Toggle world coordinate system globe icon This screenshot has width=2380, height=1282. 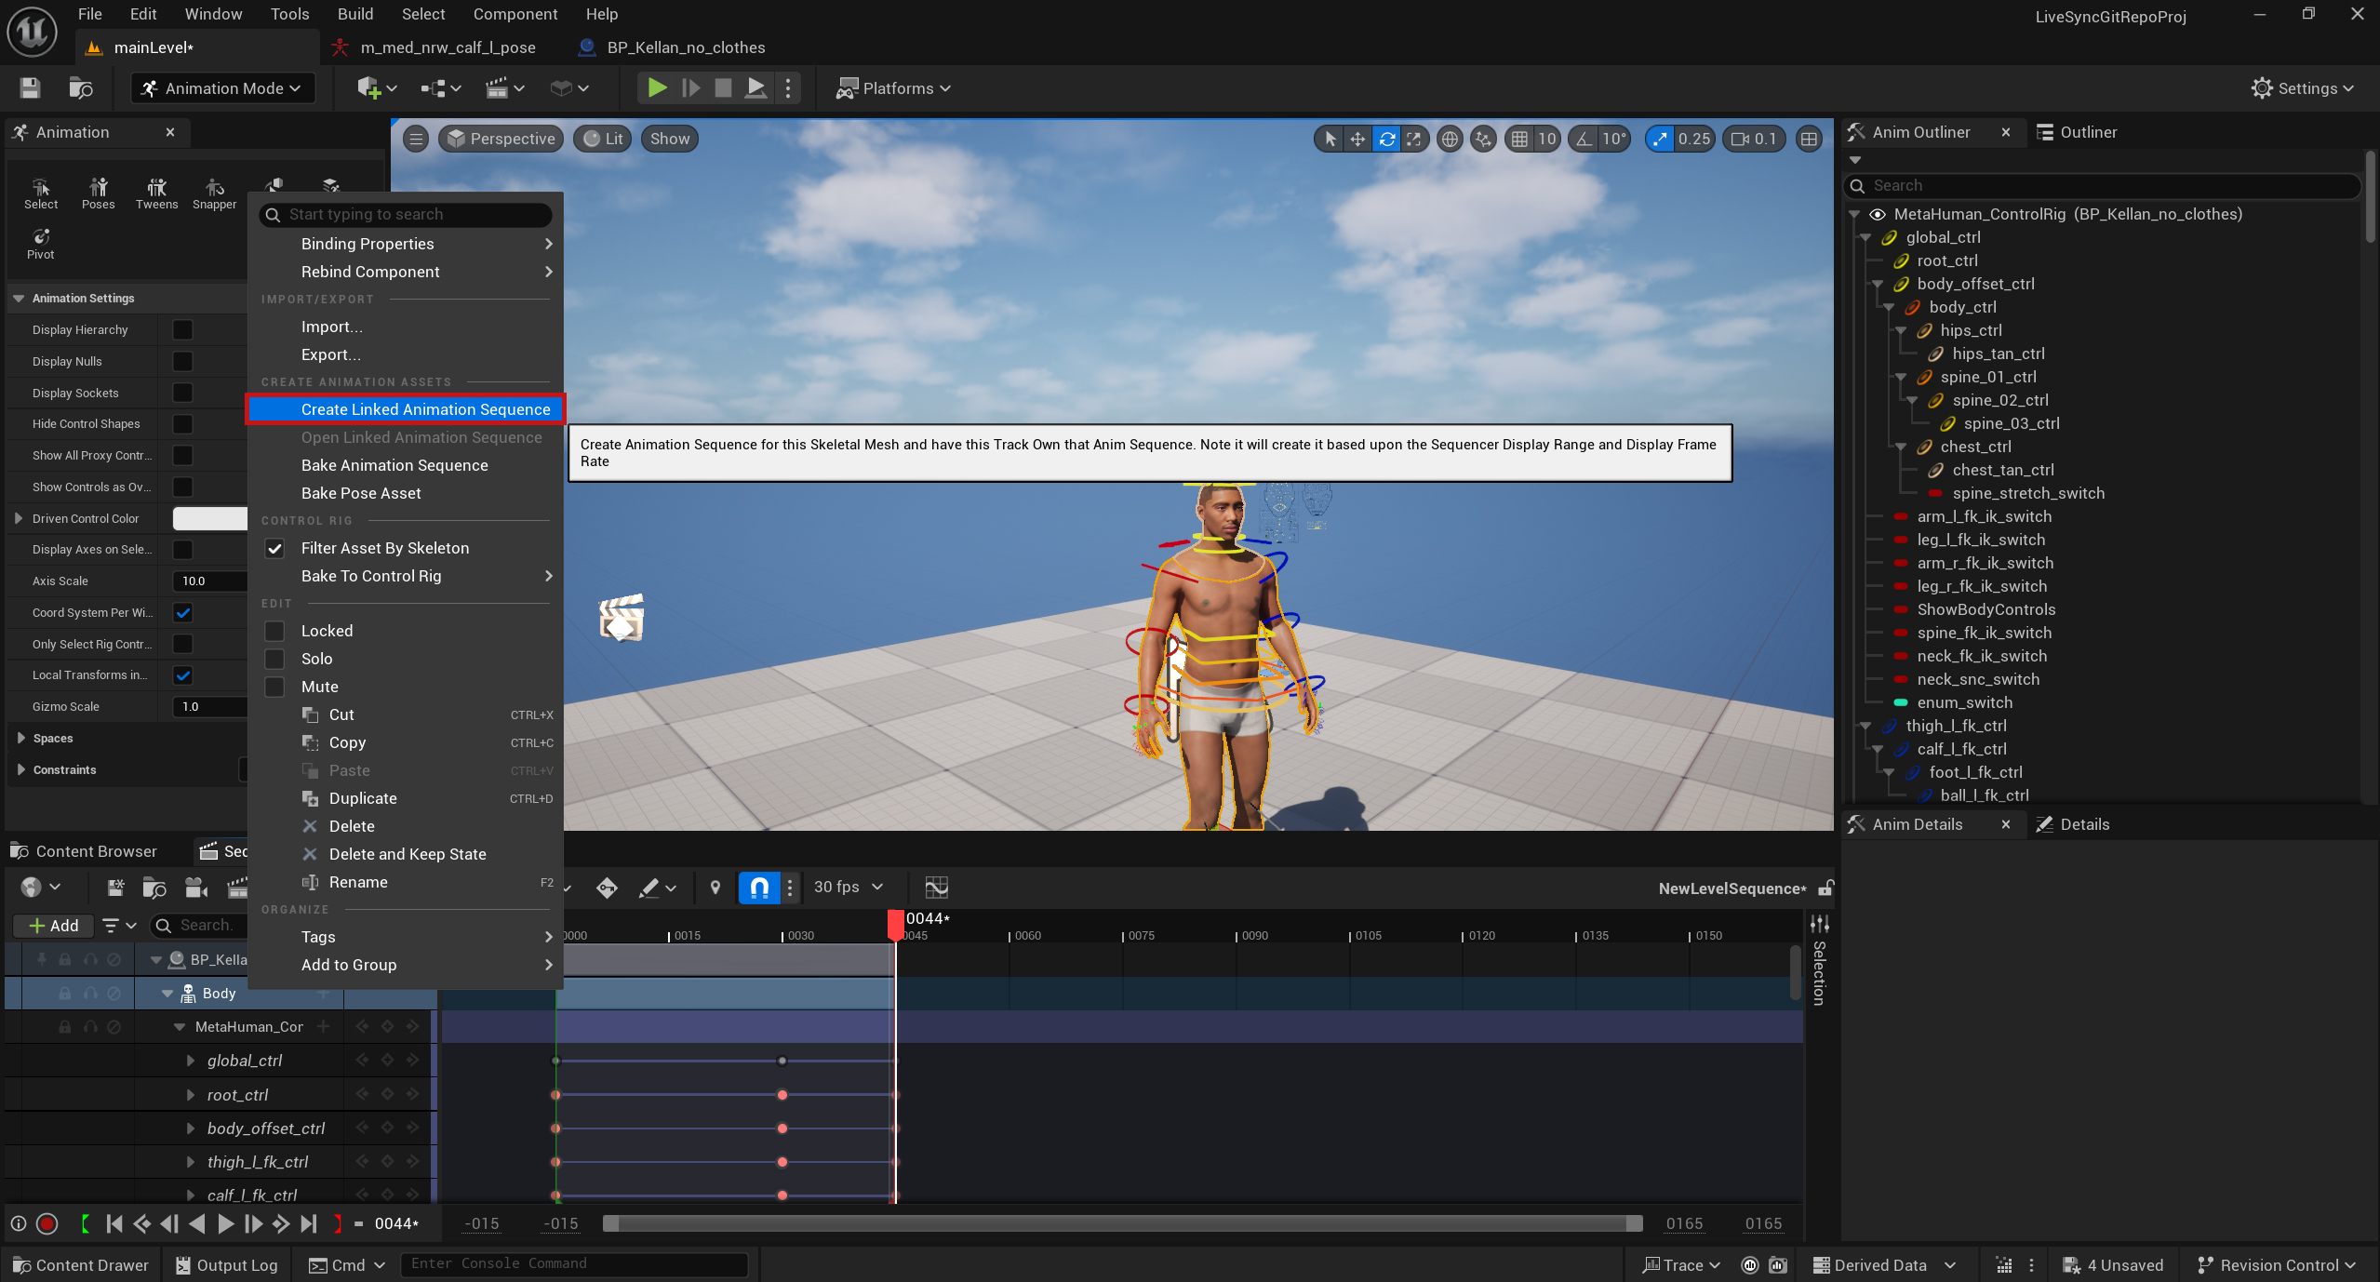coord(1449,139)
